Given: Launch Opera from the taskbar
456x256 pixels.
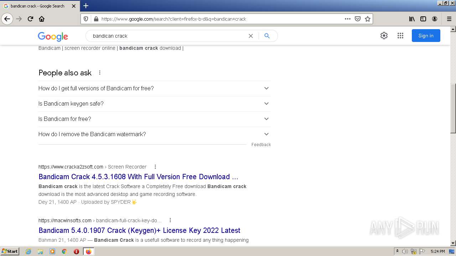Looking at the screenshot, I should pyautogui.click(x=76, y=251).
